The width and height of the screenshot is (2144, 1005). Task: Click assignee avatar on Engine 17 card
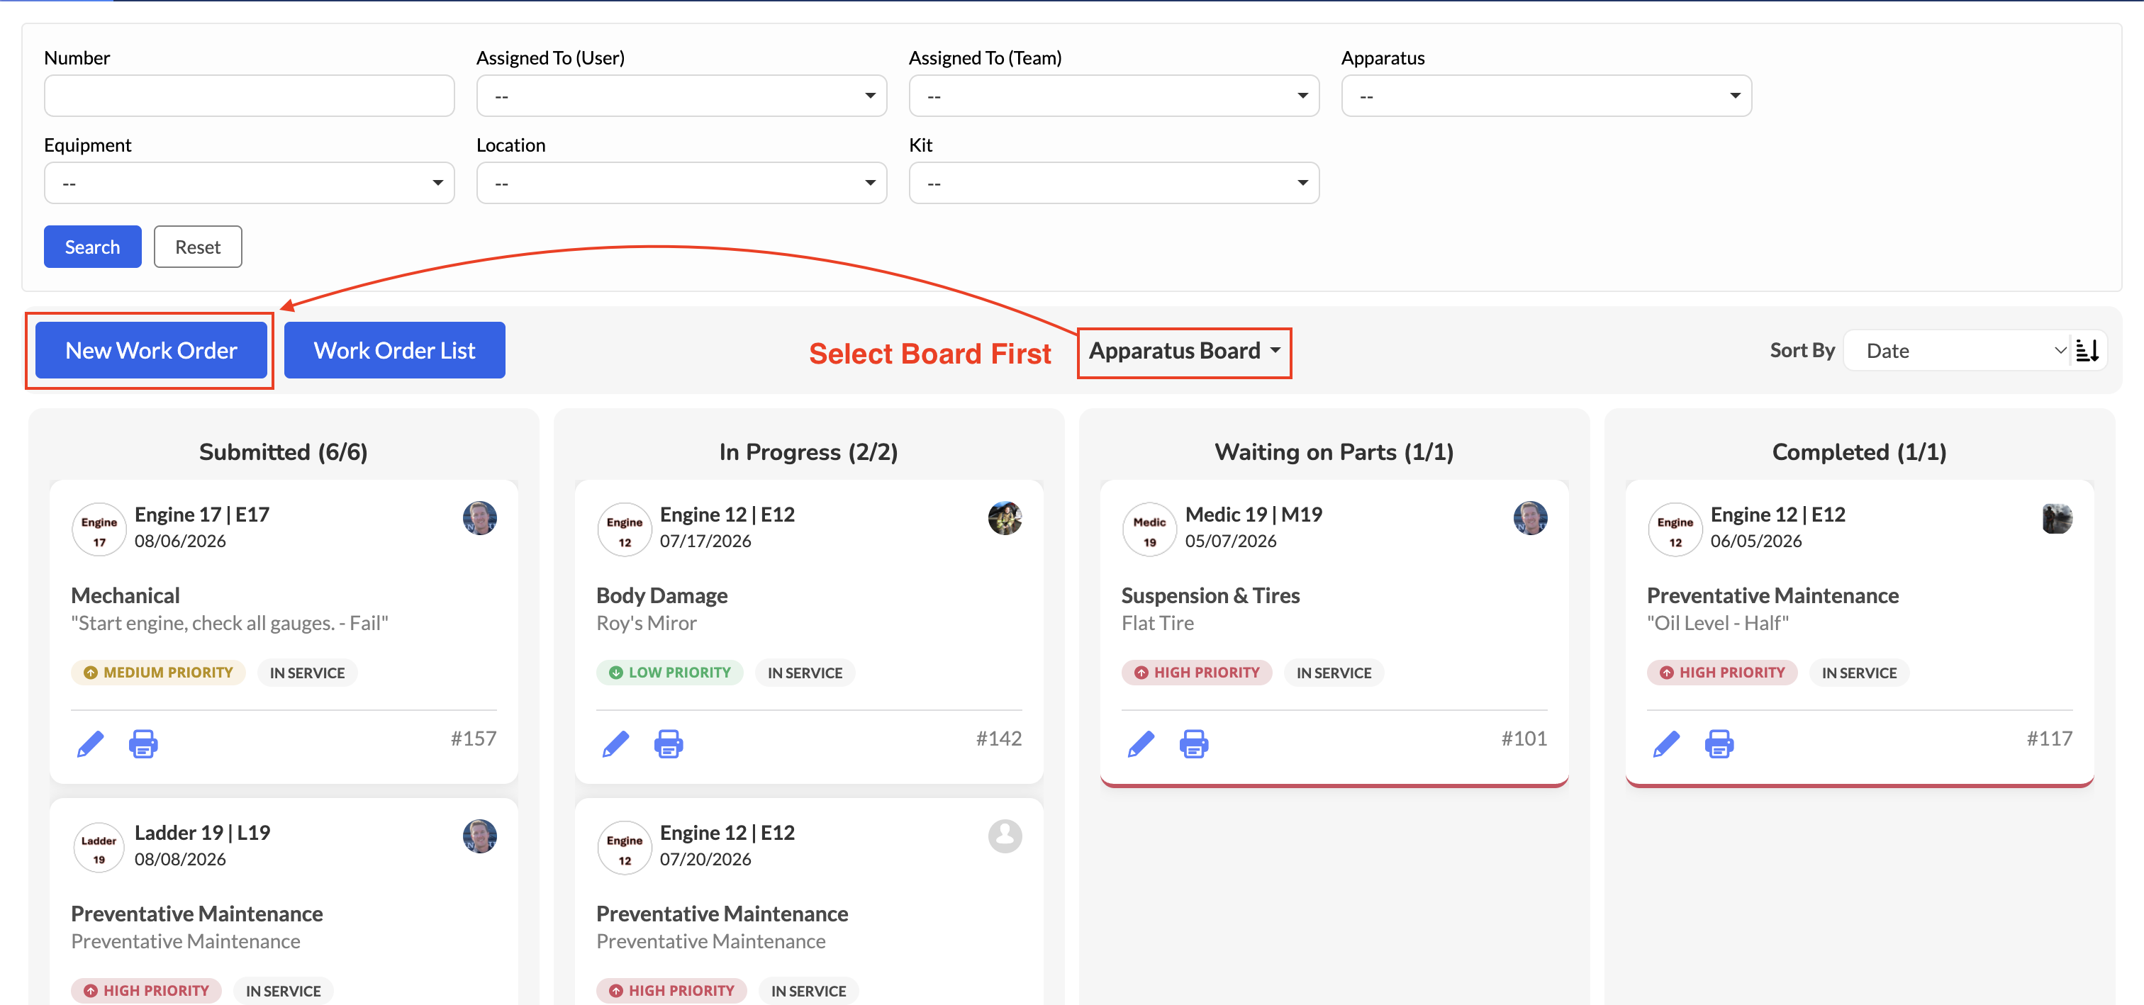point(480,517)
